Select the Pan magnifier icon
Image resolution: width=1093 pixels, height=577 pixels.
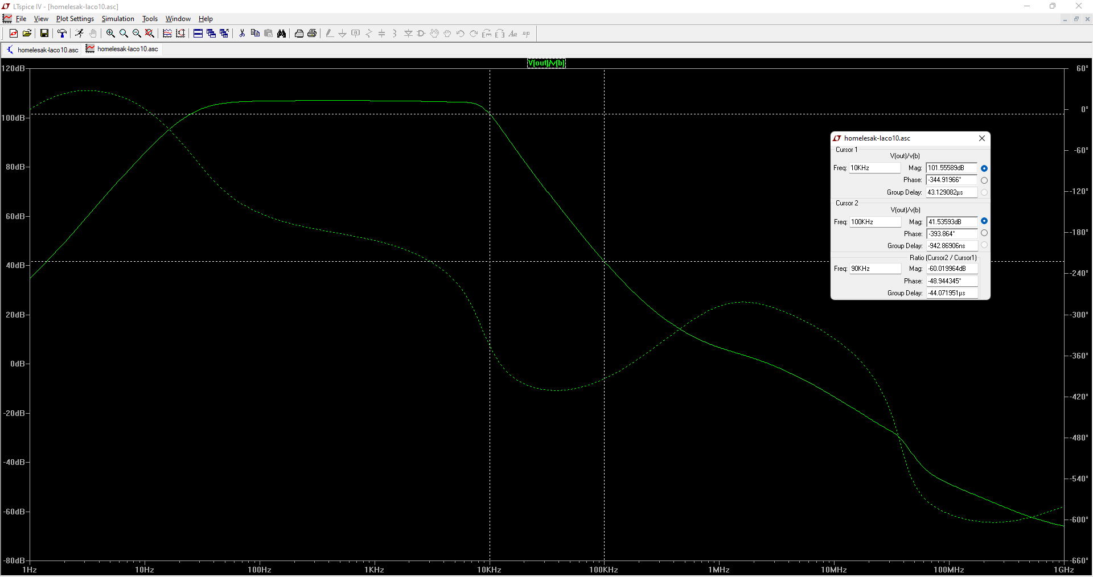(124, 34)
